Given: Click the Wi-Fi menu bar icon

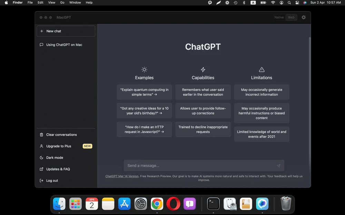Looking at the screenshot, I should (x=273, y=3).
